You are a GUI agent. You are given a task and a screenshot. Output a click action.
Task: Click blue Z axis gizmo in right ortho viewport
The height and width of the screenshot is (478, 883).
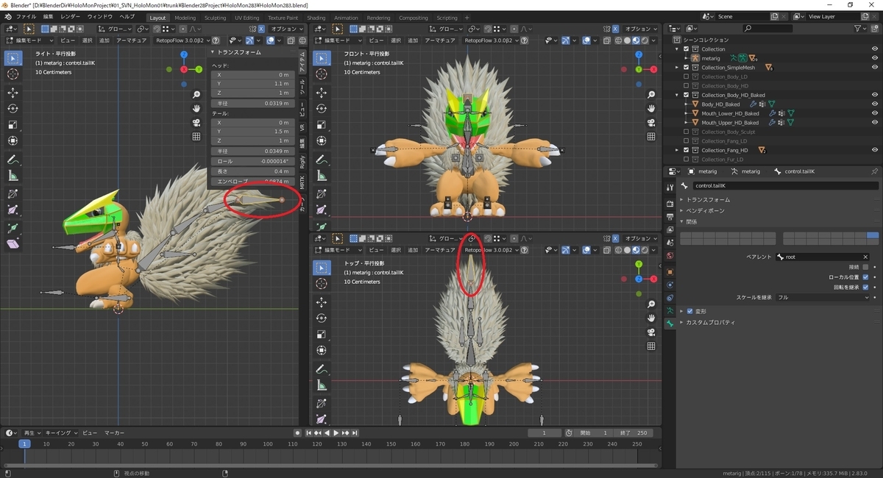point(183,54)
